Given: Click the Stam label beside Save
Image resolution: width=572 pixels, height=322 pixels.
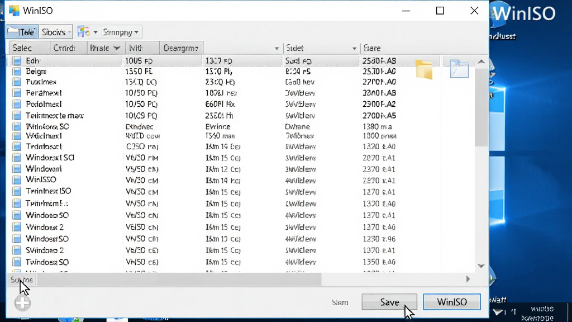Looking at the screenshot, I should (x=340, y=302).
